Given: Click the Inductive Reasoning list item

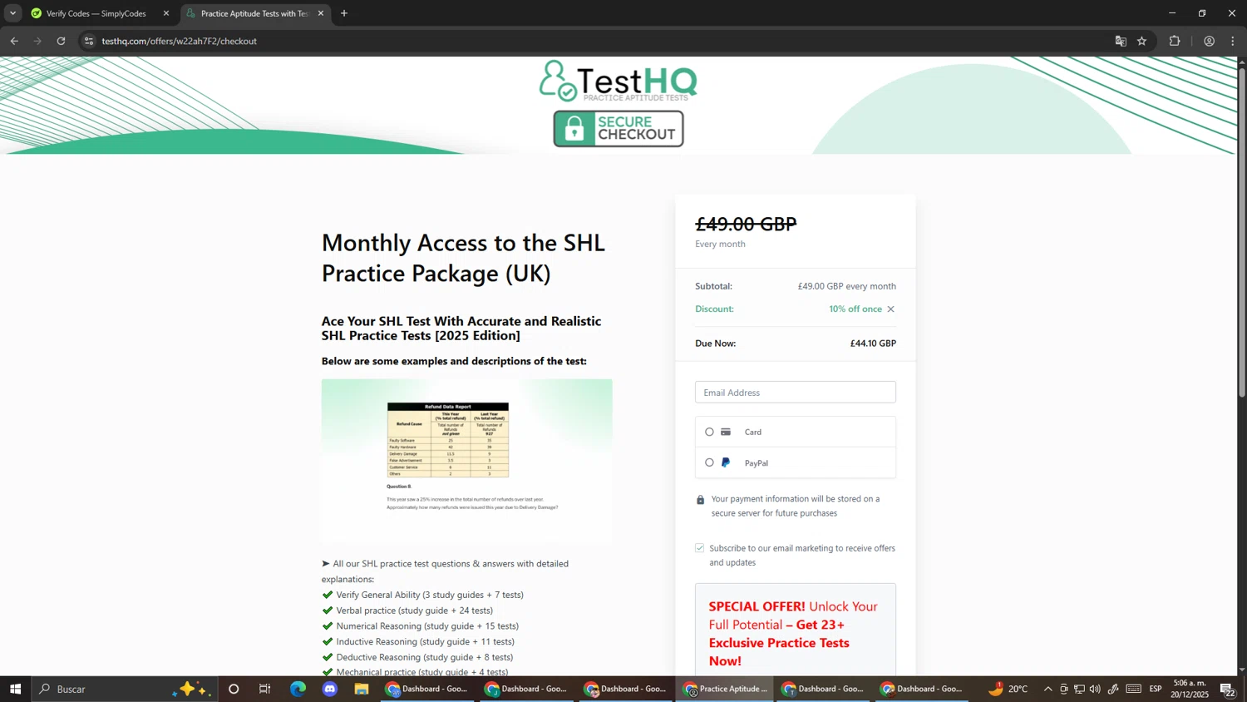Looking at the screenshot, I should coord(425,642).
